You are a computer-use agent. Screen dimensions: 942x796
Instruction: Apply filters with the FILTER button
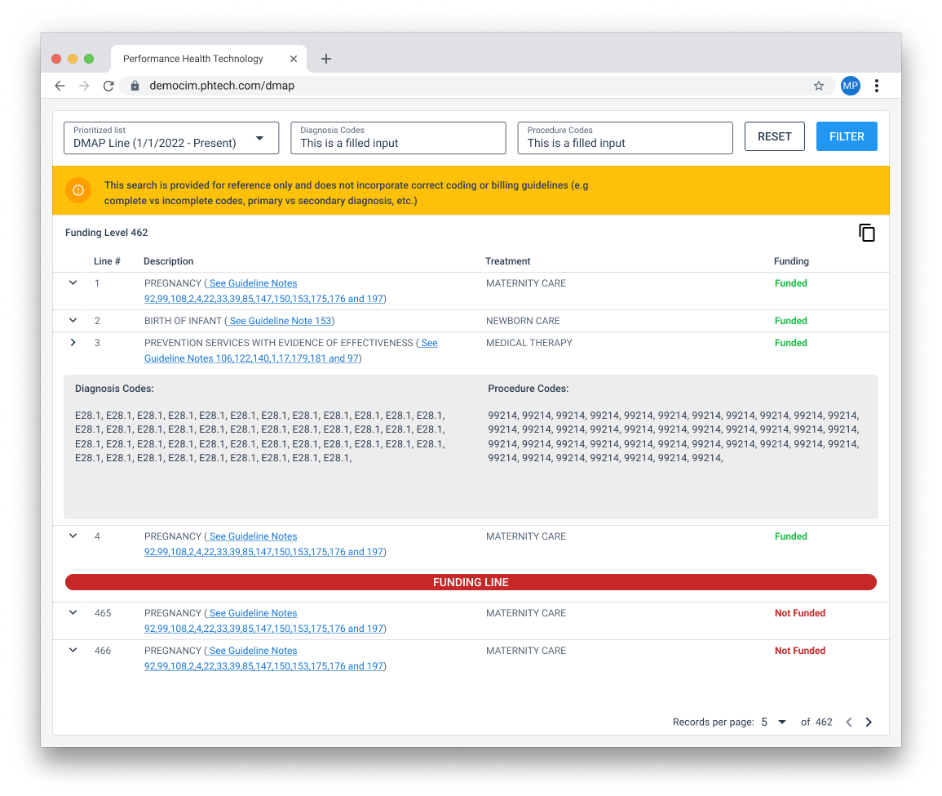click(846, 136)
